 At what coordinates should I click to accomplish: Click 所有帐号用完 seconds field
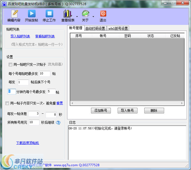coord(34,122)
